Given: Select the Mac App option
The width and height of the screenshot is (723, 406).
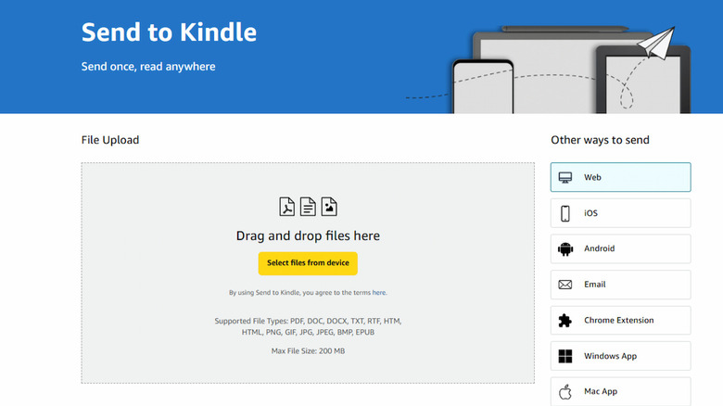Looking at the screenshot, I should point(621,391).
